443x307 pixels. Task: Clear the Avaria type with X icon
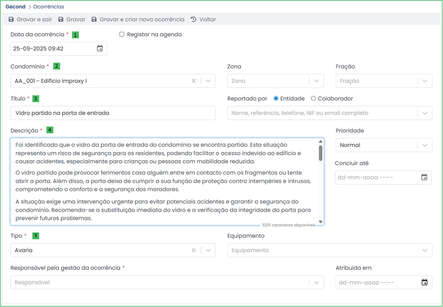[194, 250]
